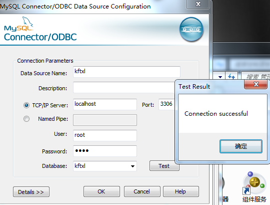The height and width of the screenshot is (205, 270).
Task: Click the User field containing root
Action: (x=105, y=135)
